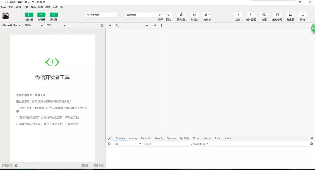The height and width of the screenshot is (170, 315).
Task: Click the plus icon to add file
Action: click(110, 25)
